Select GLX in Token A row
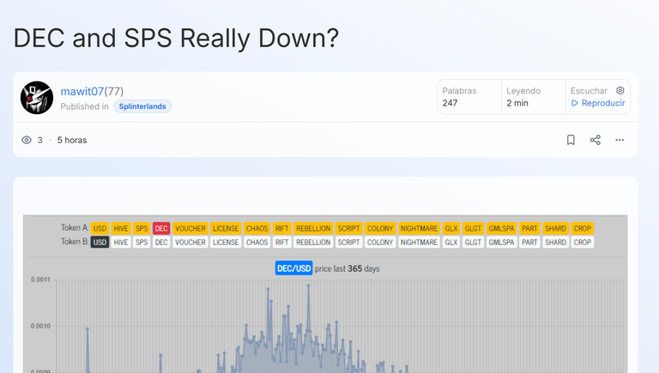Image resolution: width=659 pixels, height=373 pixels. (451, 228)
